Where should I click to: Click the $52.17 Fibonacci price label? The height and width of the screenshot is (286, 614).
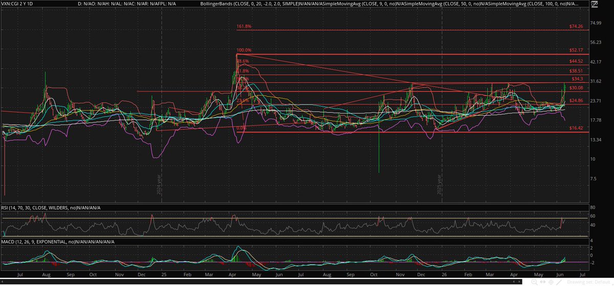[577, 50]
